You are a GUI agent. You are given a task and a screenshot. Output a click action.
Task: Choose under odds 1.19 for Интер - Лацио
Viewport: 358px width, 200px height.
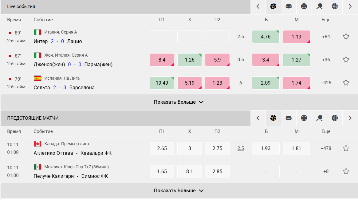click(x=297, y=37)
